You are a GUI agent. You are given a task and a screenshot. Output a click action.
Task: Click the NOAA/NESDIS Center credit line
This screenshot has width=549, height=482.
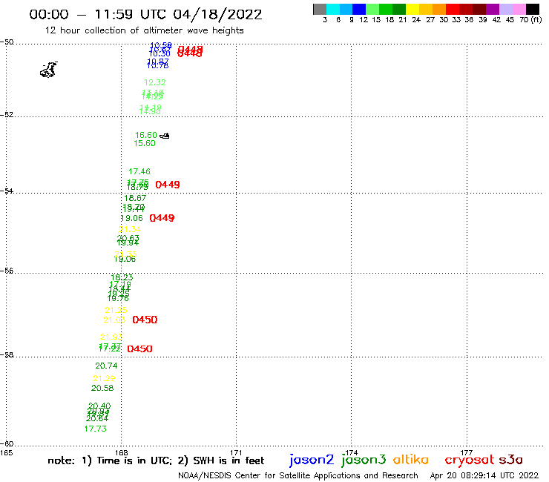298,476
